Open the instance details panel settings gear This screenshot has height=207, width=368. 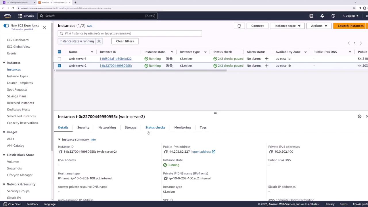(359, 116)
